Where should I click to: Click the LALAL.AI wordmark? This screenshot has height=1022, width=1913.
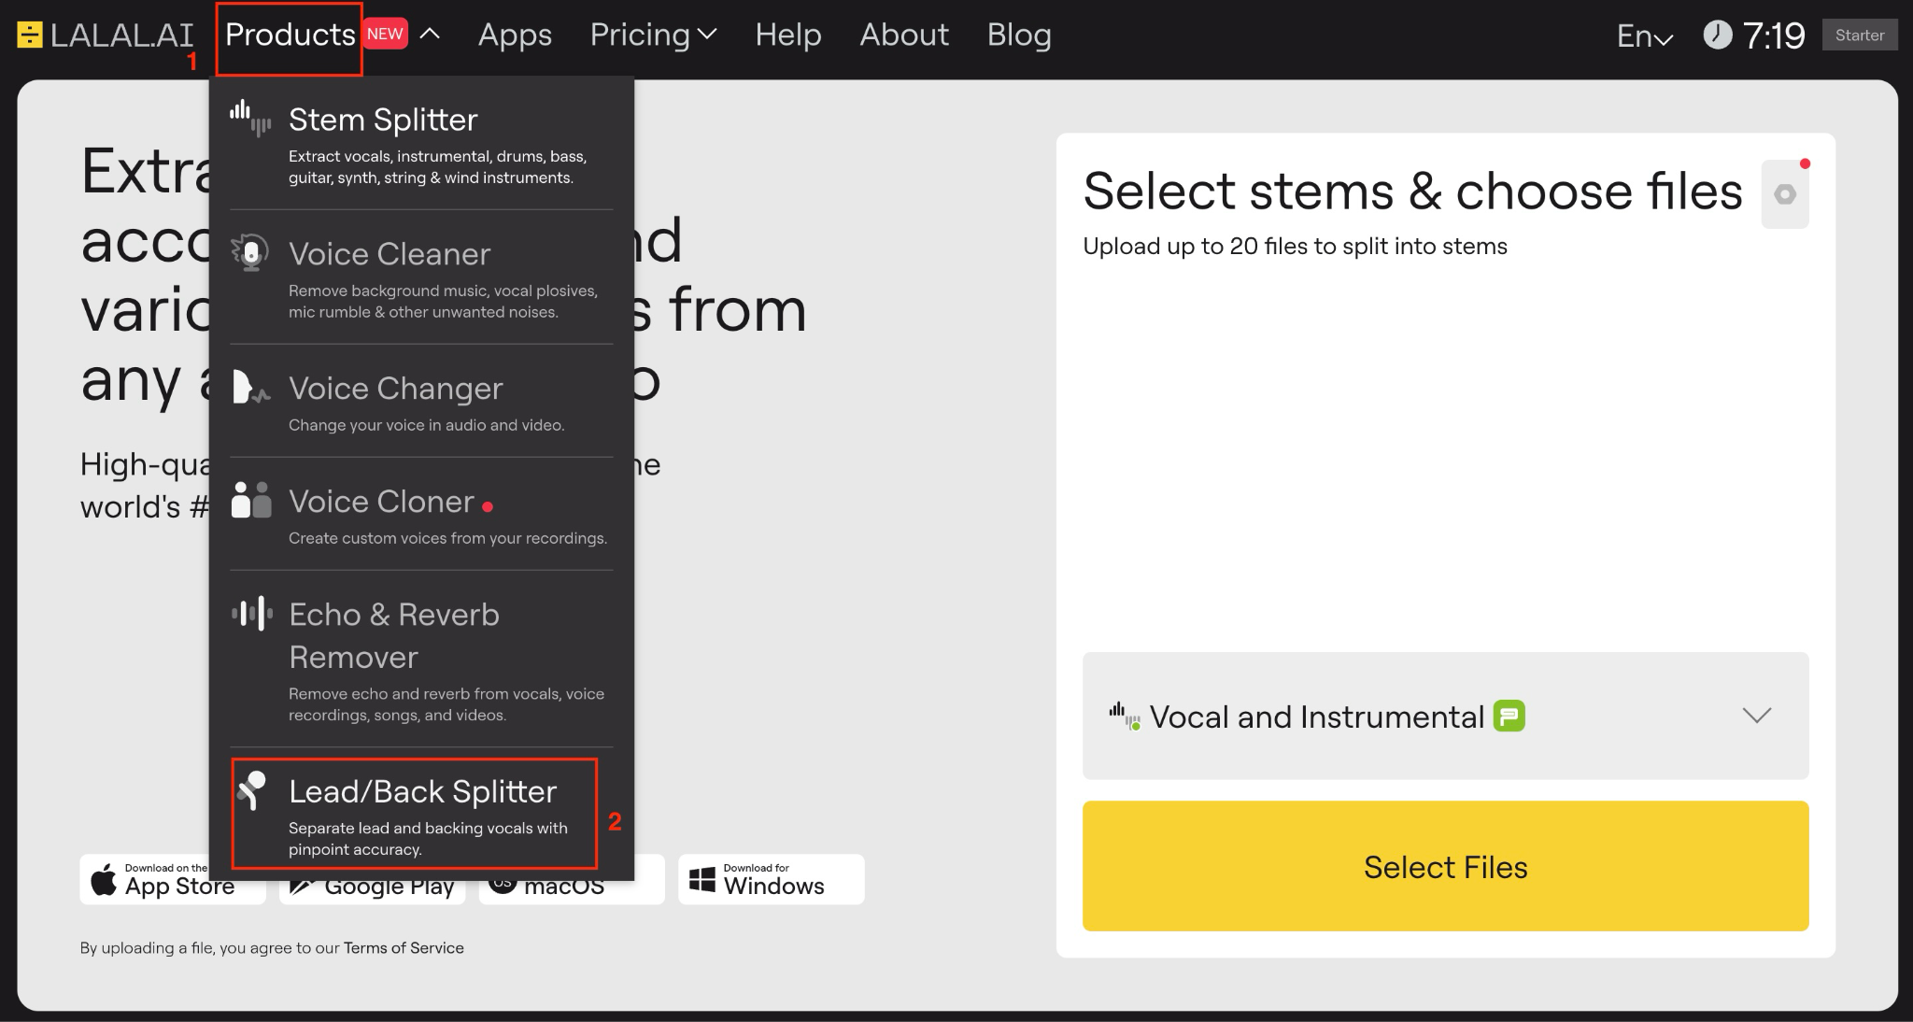coord(122,35)
